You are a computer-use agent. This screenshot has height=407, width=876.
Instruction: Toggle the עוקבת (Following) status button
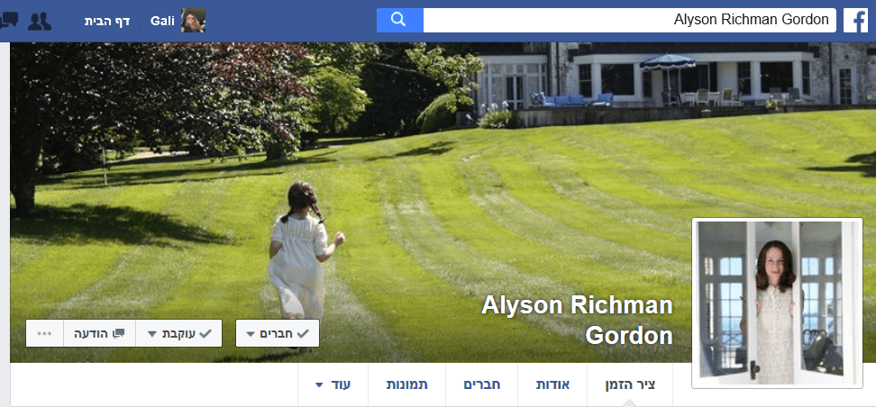[178, 333]
